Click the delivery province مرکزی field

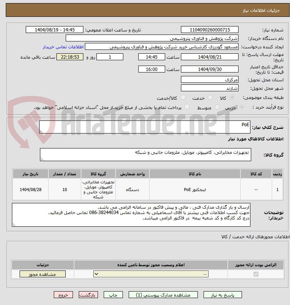click(x=210, y=79)
